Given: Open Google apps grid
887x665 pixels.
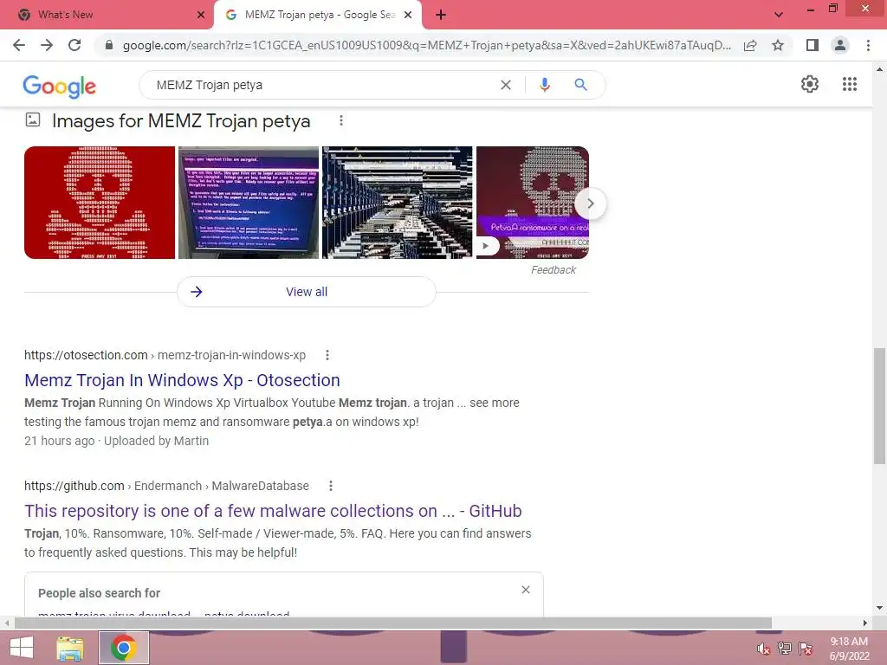Looking at the screenshot, I should (849, 84).
